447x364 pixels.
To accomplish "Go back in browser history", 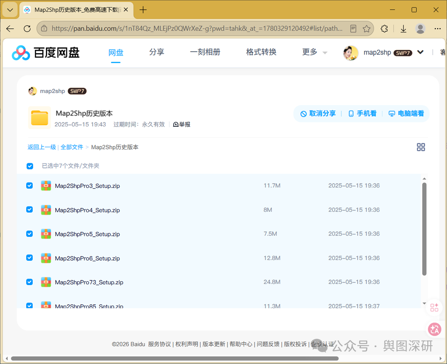I will coord(10,28).
